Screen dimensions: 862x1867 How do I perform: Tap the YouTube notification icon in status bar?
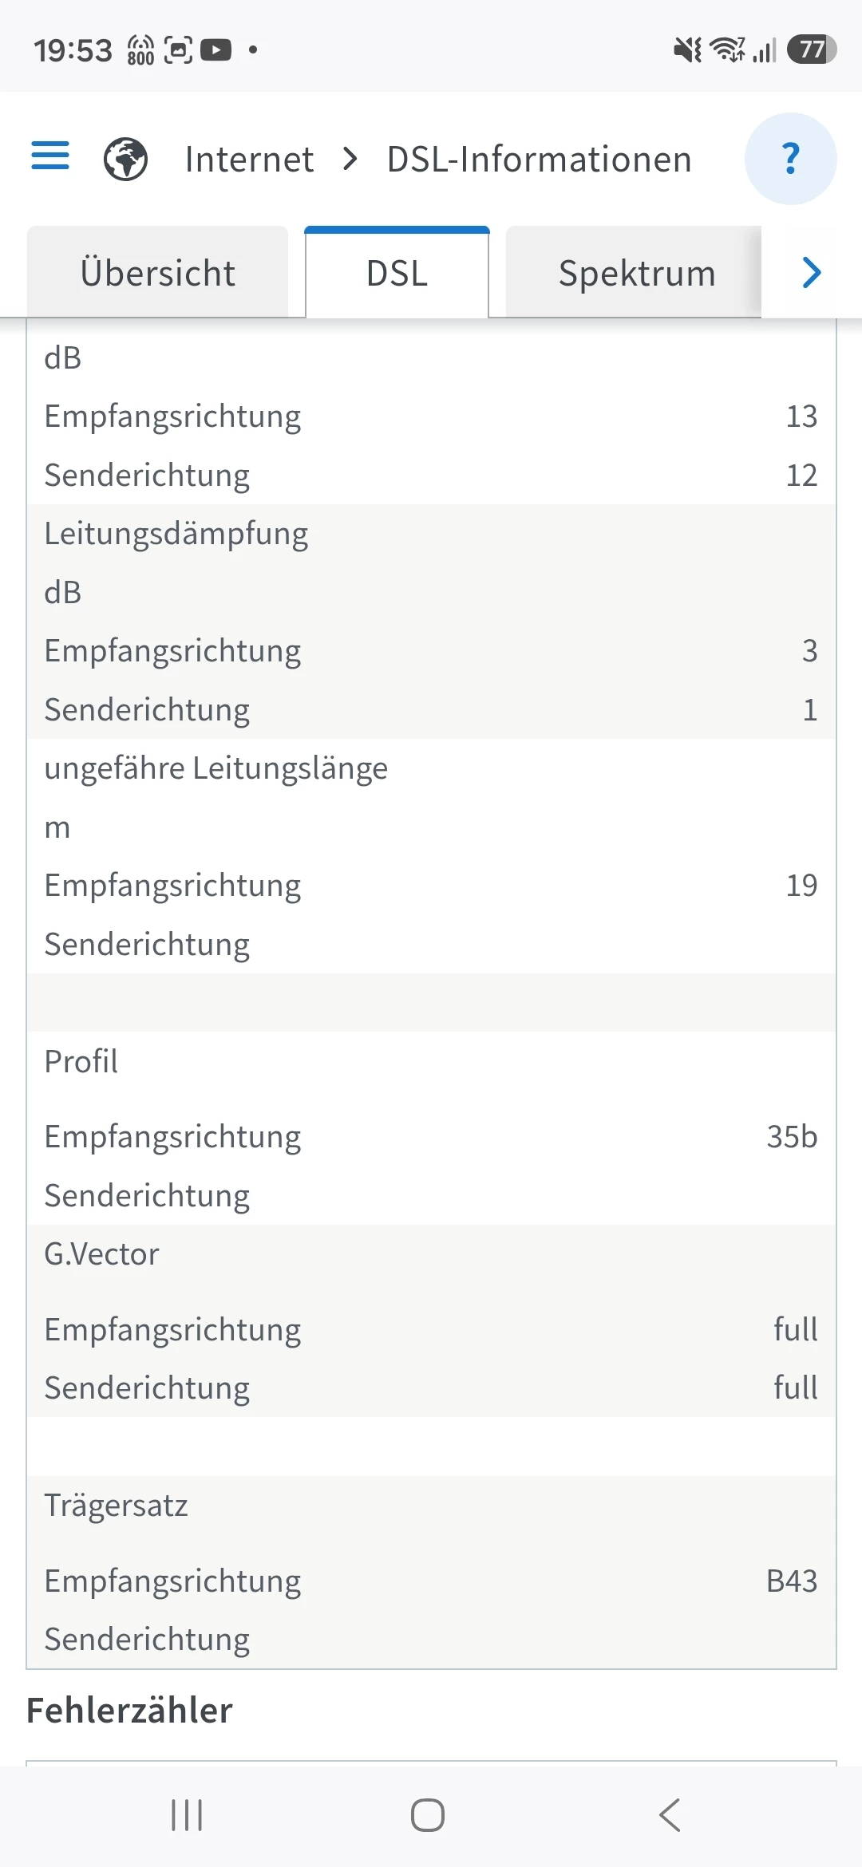coord(215,49)
